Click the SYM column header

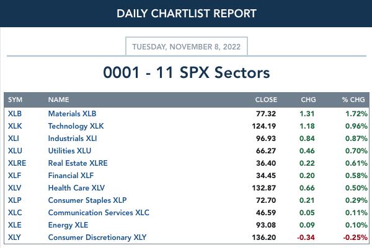[x=15, y=100]
